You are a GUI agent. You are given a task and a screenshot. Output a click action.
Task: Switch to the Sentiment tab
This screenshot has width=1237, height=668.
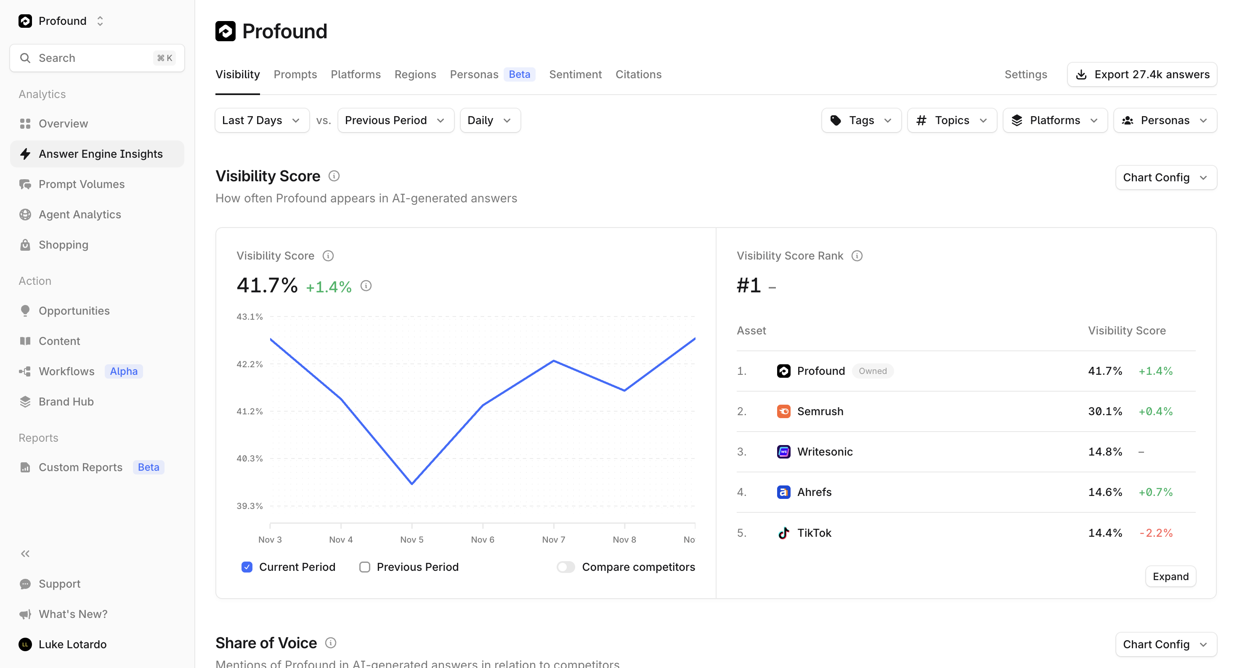[575, 74]
